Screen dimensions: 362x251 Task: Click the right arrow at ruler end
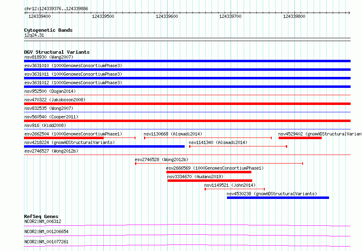coord(349,13)
